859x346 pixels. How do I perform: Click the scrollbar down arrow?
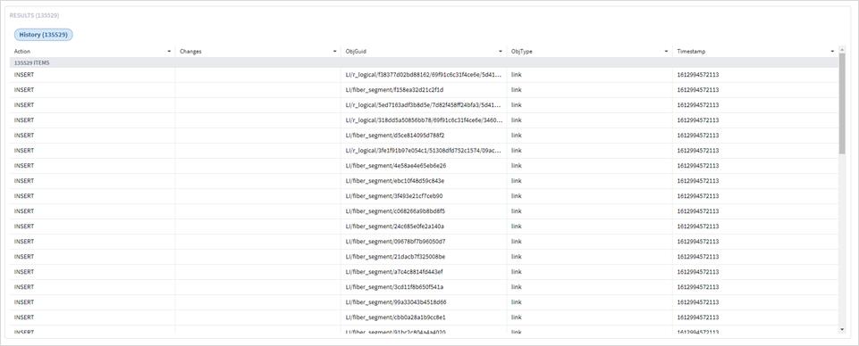click(842, 330)
